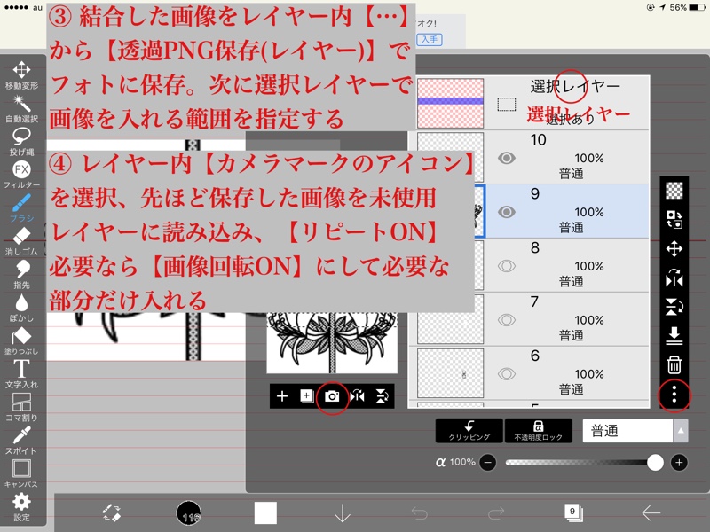Click the opacity slider handle
This screenshot has width=710, height=532.
[x=655, y=462]
